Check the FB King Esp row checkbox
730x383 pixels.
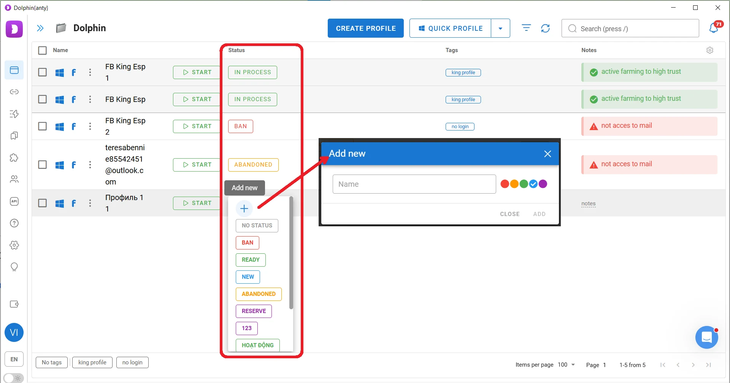(43, 99)
